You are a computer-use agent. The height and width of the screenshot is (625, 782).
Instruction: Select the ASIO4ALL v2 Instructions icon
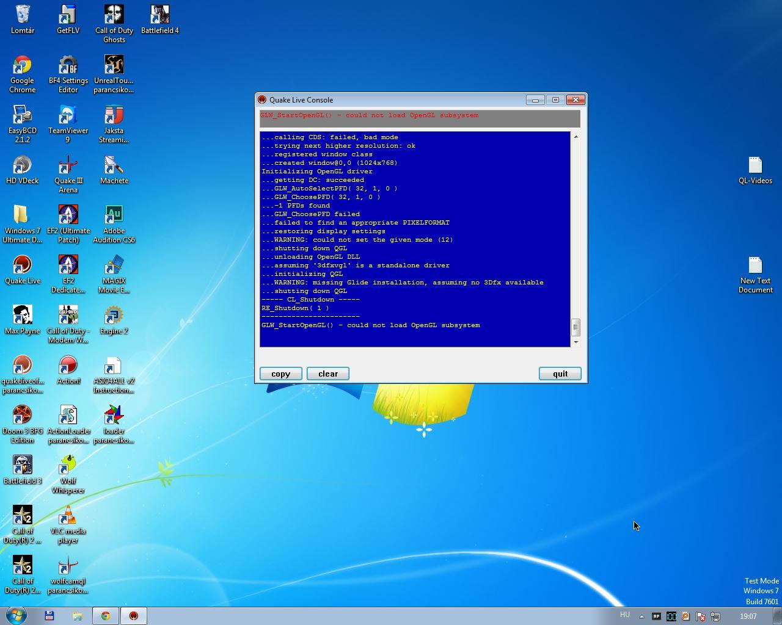point(114,375)
